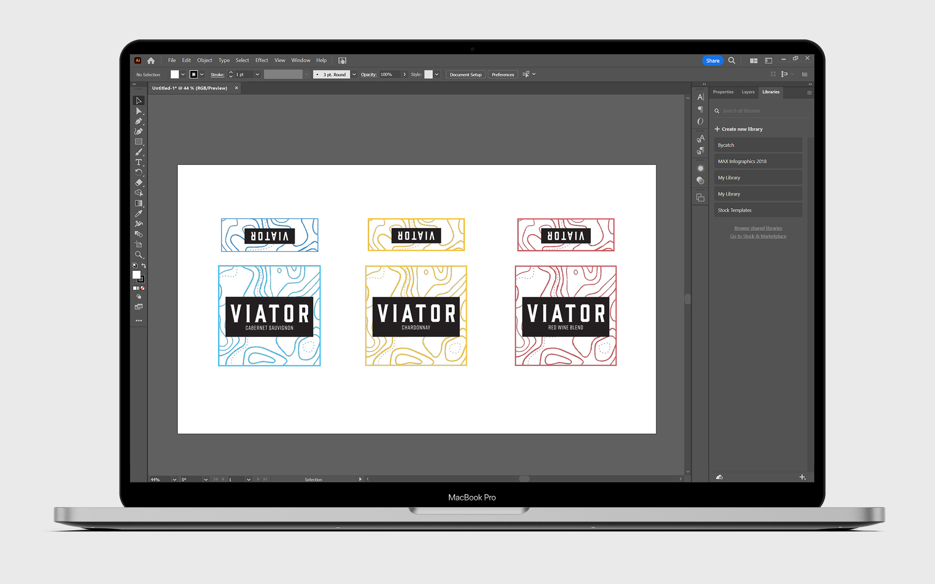Select the Paintbrush tool
The image size is (935, 584).
(x=139, y=152)
